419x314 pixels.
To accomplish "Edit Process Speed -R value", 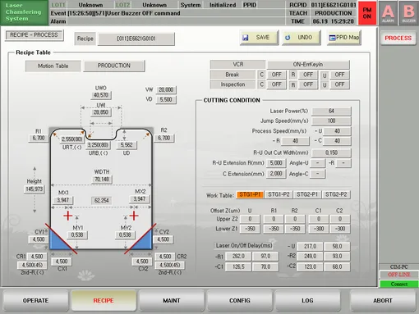I will coord(296,141).
